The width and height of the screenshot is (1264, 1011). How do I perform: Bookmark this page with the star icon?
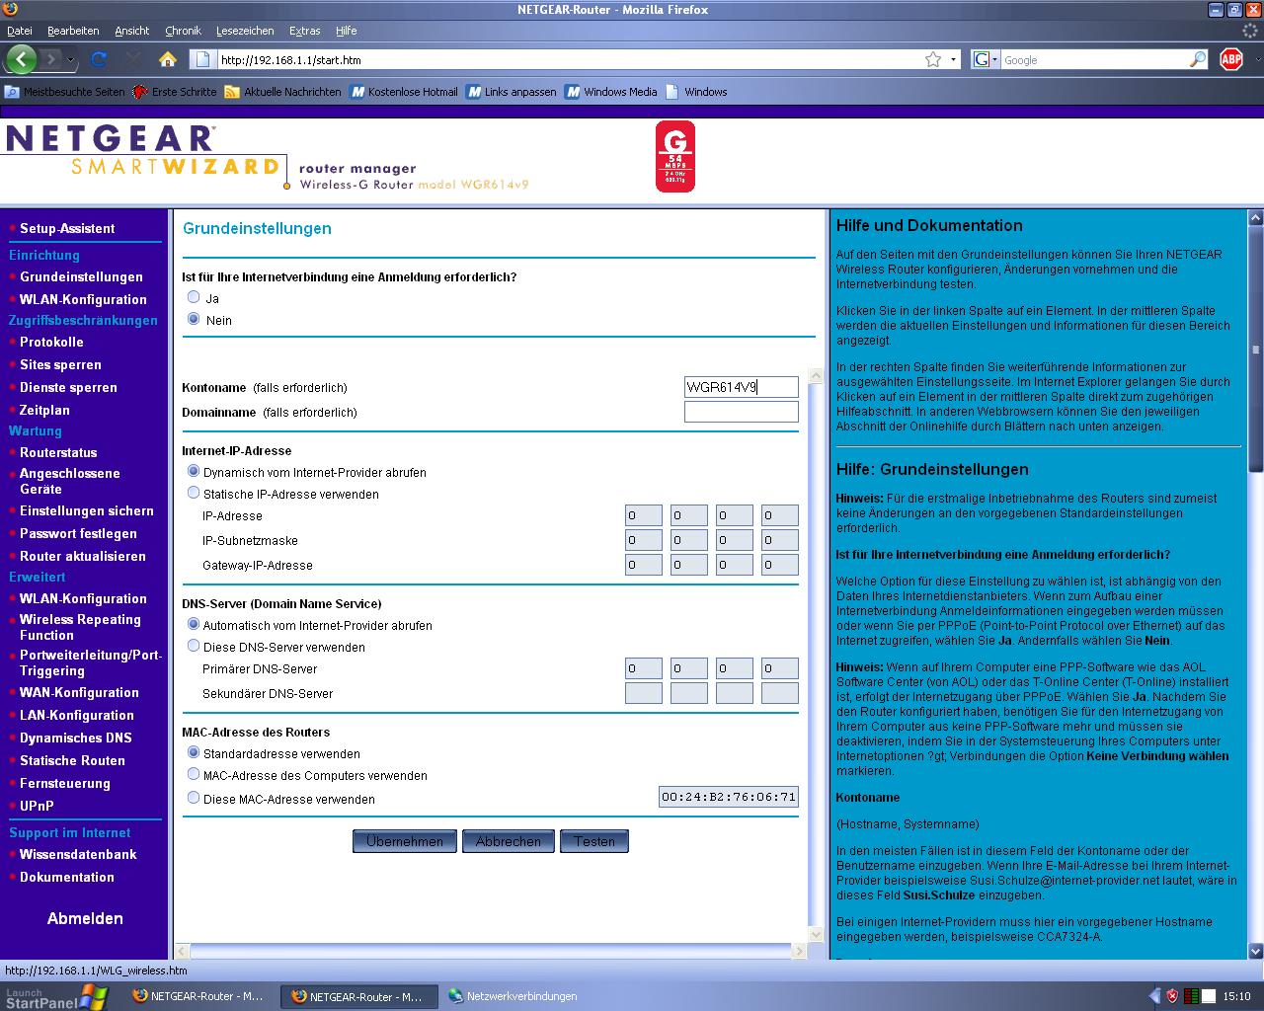[933, 59]
